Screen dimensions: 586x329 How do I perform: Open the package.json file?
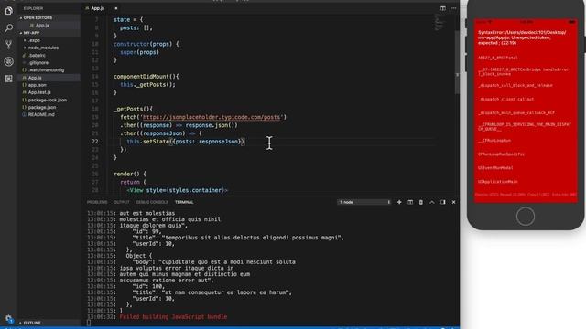[42, 108]
